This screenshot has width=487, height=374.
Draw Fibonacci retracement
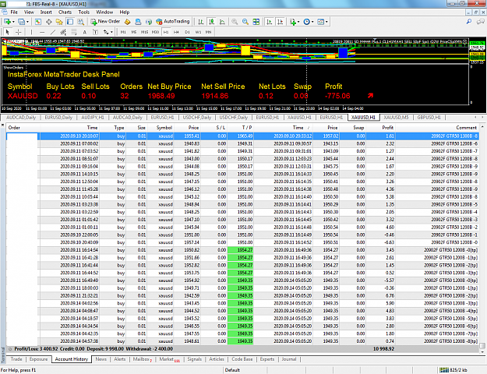tap(74, 32)
